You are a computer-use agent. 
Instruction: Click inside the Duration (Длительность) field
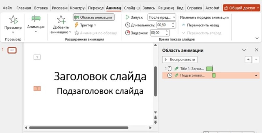(163, 25)
